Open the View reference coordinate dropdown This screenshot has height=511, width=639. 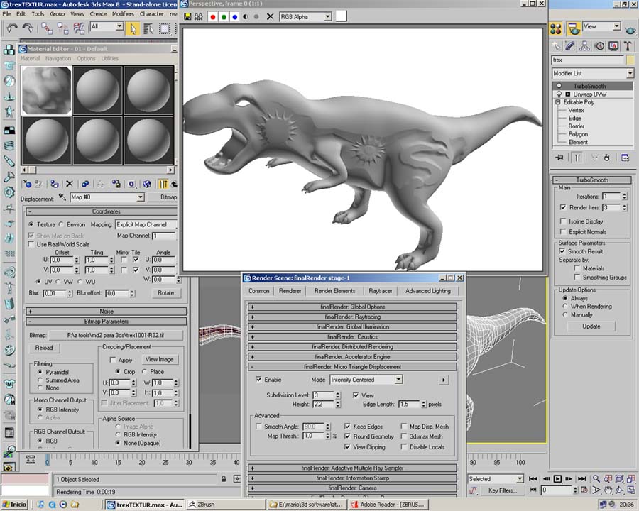point(617,26)
